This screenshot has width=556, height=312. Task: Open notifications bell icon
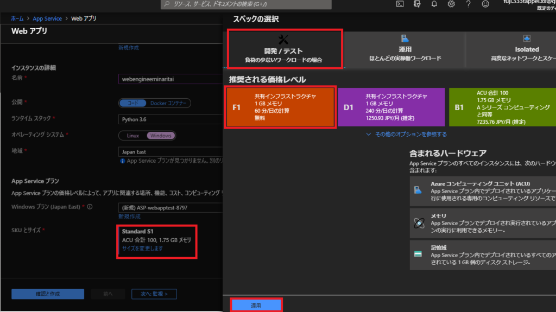coord(434,4)
